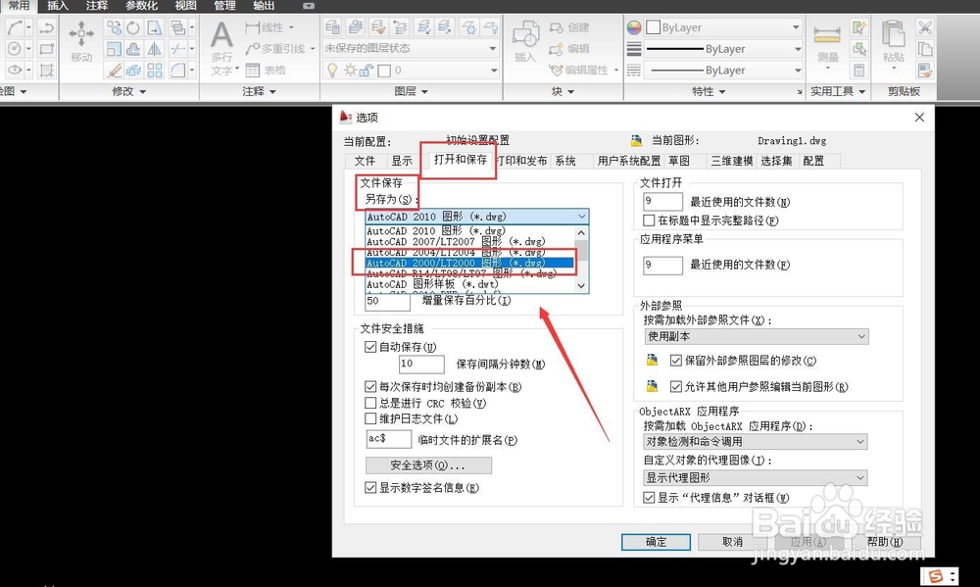Click the 临时文件的扩展名 field ac$
Screen dimensions: 980x587
coord(388,439)
